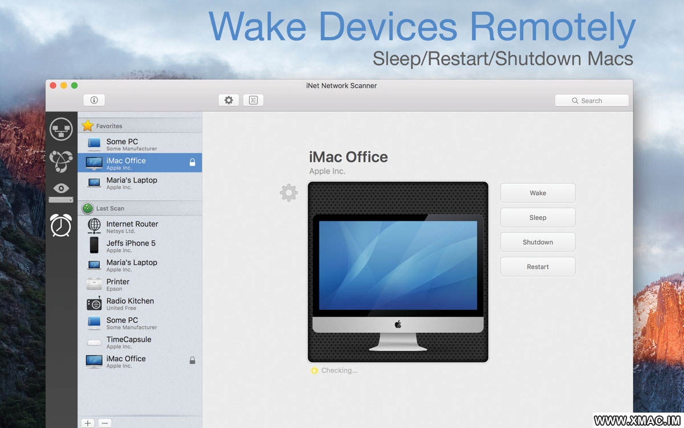The width and height of the screenshot is (684, 428).
Task: Click the yellow Checking status indicator
Action: 314,370
